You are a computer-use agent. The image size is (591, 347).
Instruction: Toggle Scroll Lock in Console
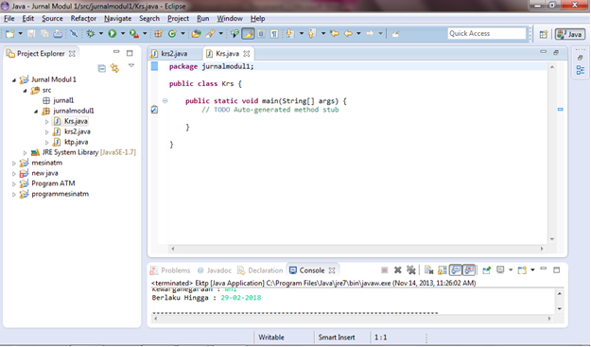[x=443, y=270]
